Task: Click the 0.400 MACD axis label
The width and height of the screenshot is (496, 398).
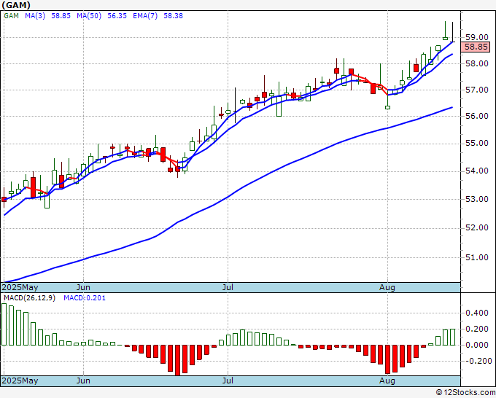Action: tap(477, 313)
